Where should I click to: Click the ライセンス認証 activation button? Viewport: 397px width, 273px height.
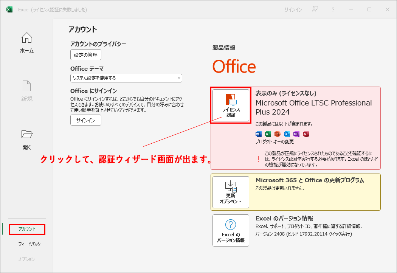tap(231, 105)
